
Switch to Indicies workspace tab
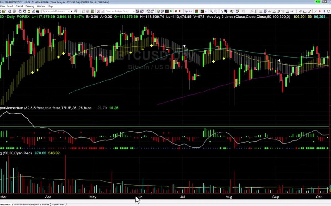45,204
